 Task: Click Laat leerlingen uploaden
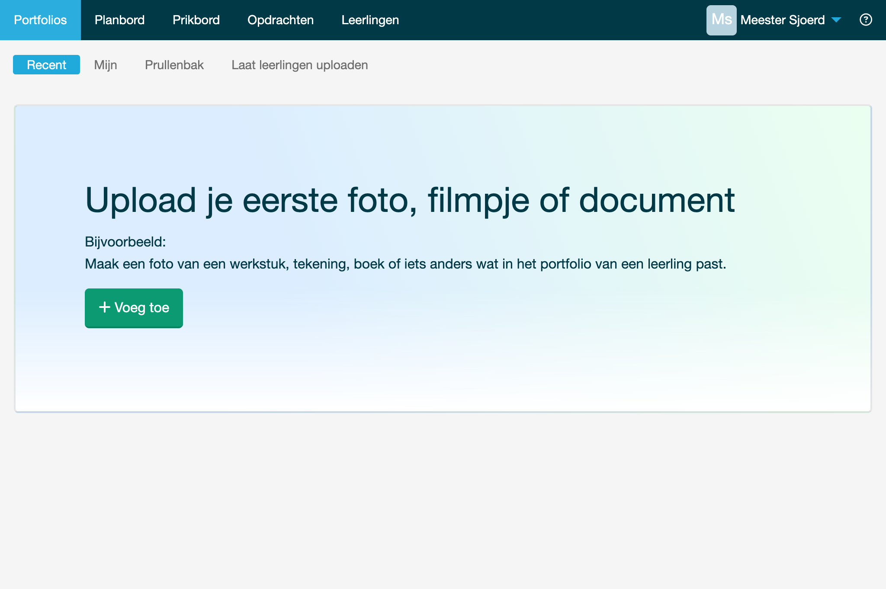tap(300, 65)
